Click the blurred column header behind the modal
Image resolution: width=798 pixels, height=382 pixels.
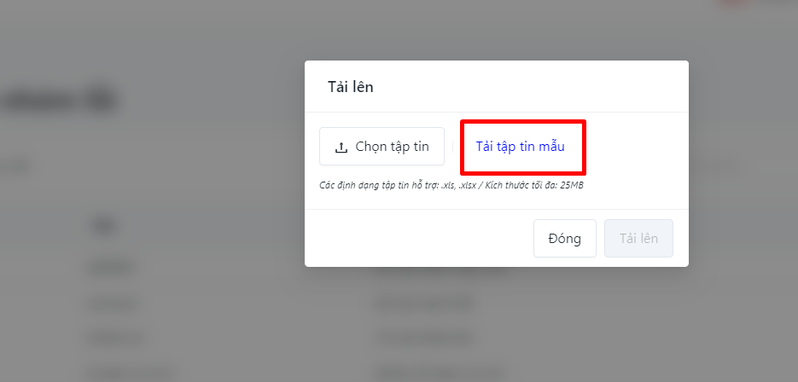[103, 225]
